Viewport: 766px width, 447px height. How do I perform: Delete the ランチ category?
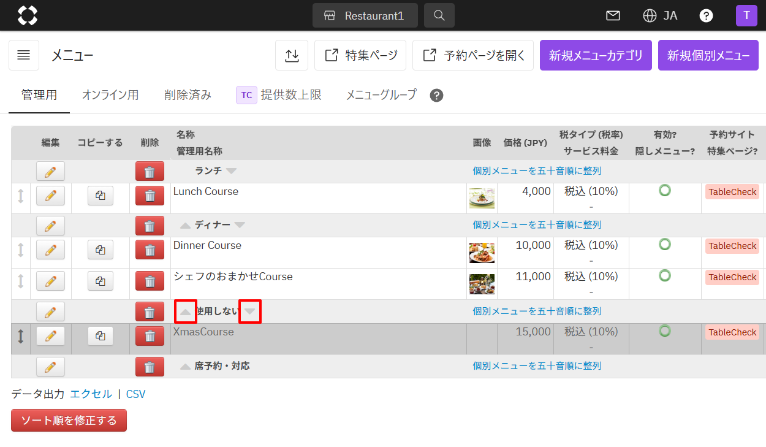[x=150, y=171]
